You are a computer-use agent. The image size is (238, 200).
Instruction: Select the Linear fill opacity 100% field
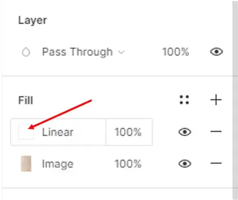tap(128, 132)
